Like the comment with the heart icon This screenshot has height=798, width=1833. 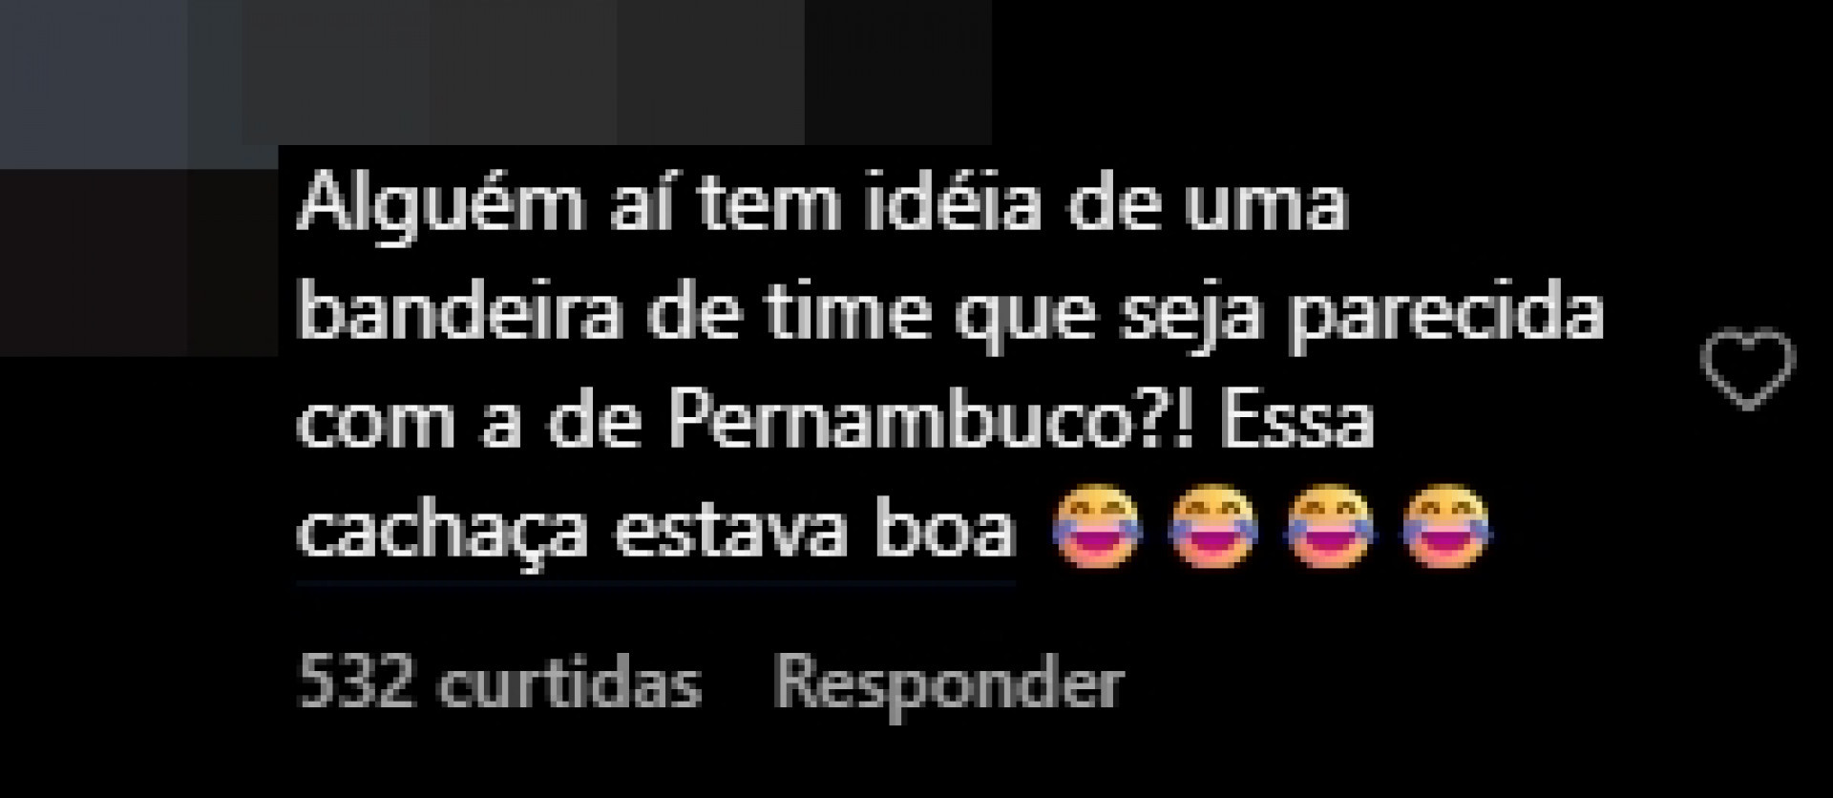(x=1748, y=369)
